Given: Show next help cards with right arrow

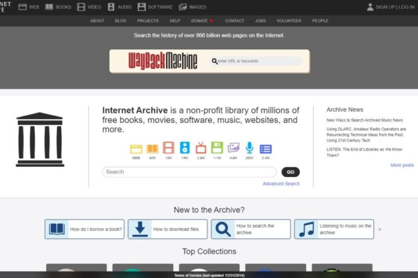Looking at the screenshot, I should pyautogui.click(x=380, y=229).
